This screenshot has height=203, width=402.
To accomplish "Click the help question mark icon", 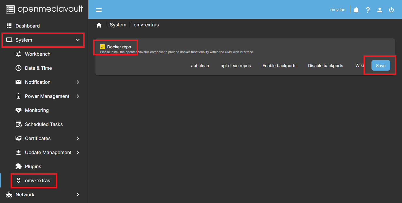I will click(368, 10).
